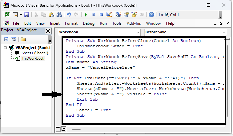
Task: Click the code window horizontal scrollbar
Action: (76, 129)
